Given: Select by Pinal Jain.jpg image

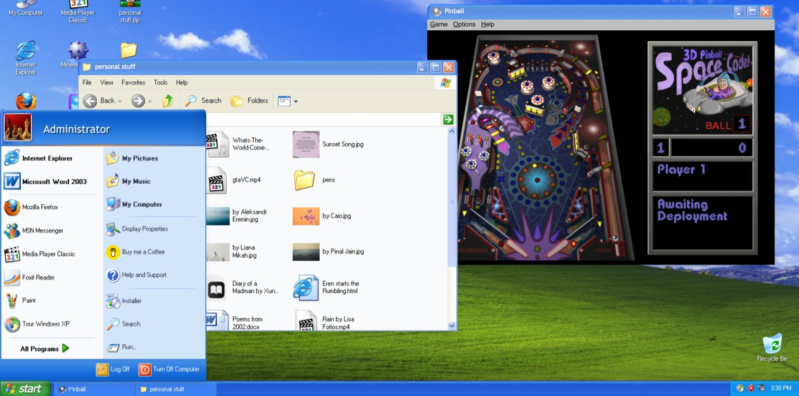Looking at the screenshot, I should point(329,252).
